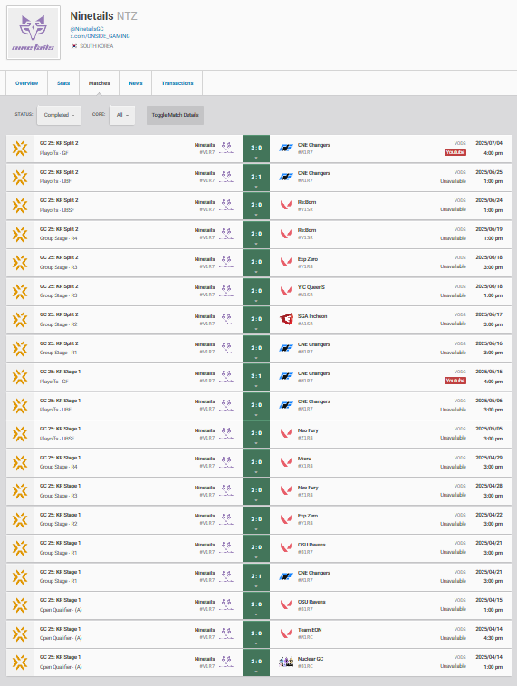Open the x.com/ONSIDE_GAMING link

tap(101, 36)
